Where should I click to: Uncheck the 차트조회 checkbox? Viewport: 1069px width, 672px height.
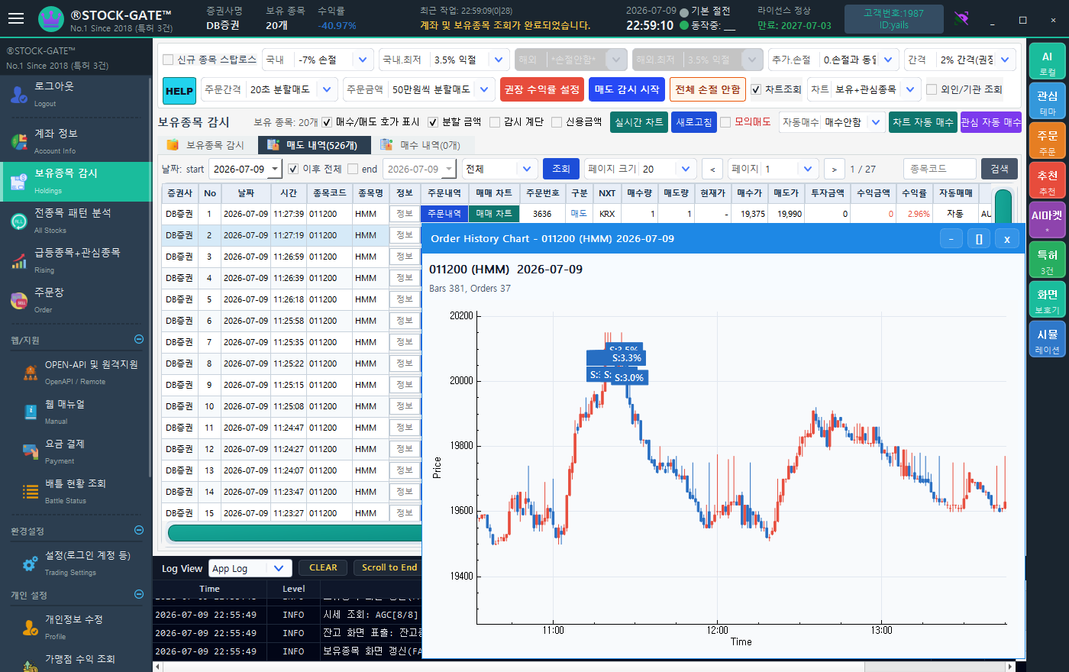tap(756, 89)
